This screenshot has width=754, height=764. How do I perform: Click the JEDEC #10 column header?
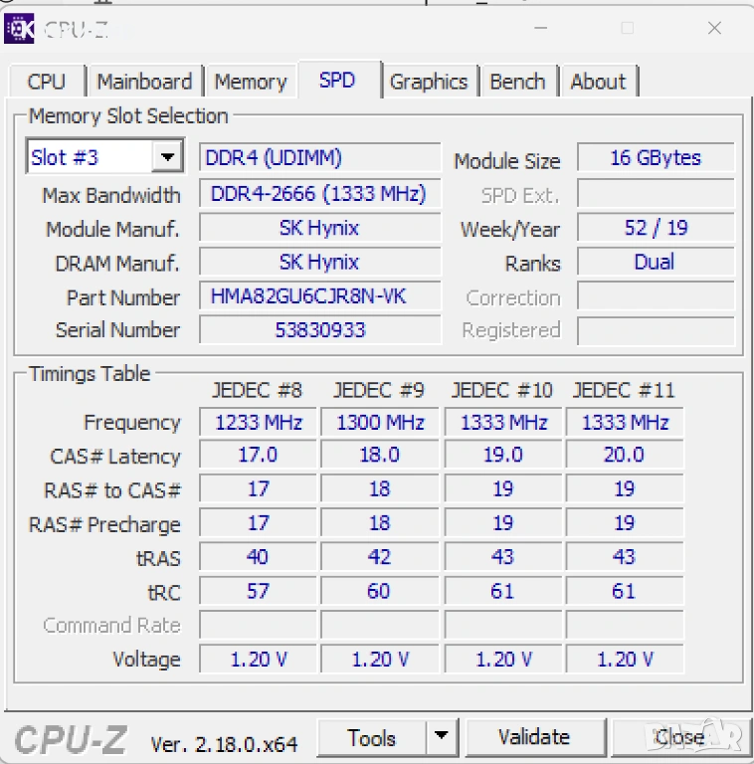coord(502,390)
